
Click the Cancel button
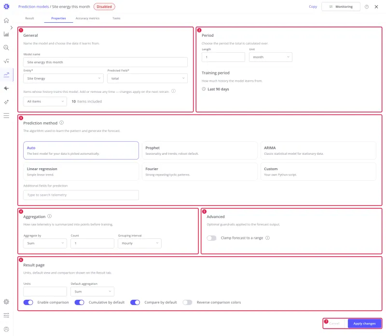coord(334,323)
